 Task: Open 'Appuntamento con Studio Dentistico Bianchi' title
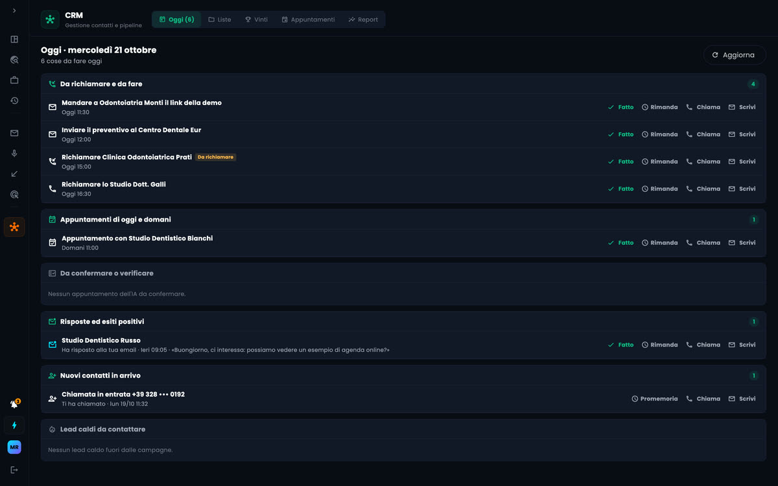click(137, 238)
